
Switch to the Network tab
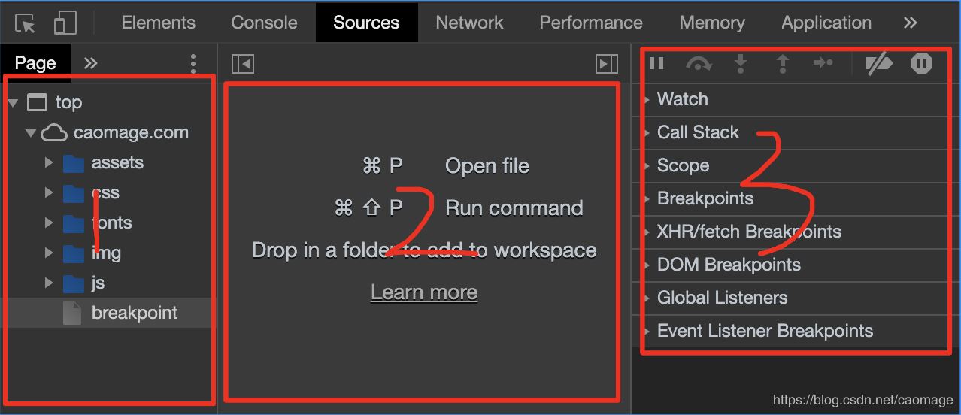point(469,23)
